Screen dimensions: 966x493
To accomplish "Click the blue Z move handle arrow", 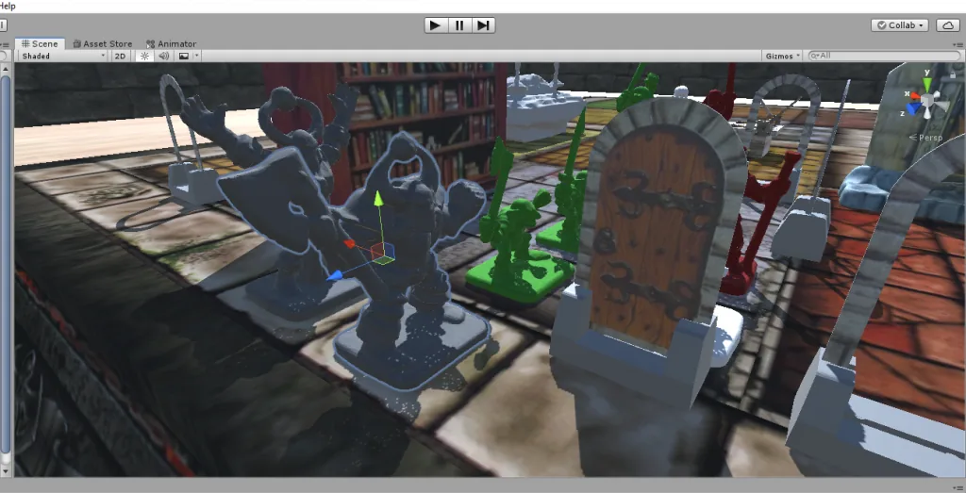I will [x=335, y=276].
